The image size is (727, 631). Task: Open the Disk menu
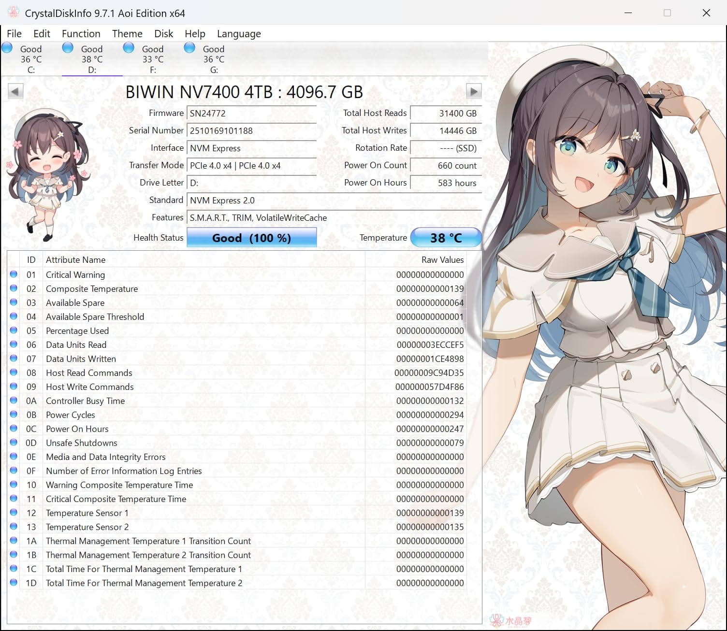pyautogui.click(x=163, y=34)
